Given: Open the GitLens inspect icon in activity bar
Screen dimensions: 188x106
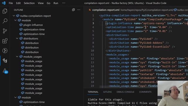Looking at the screenshot, I should coord(5,51).
